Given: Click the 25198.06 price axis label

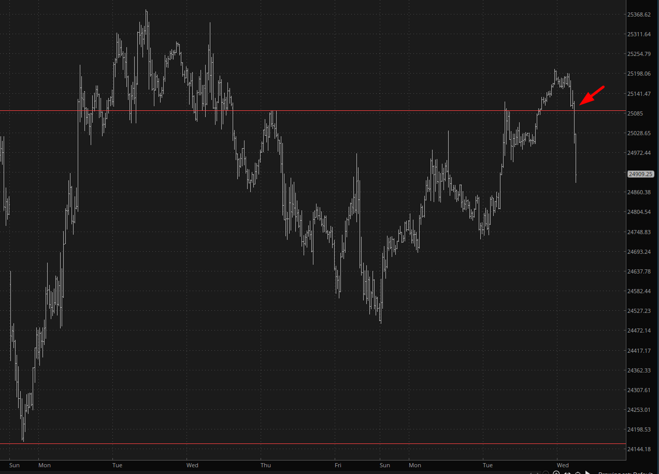Looking at the screenshot, I should 639,74.
